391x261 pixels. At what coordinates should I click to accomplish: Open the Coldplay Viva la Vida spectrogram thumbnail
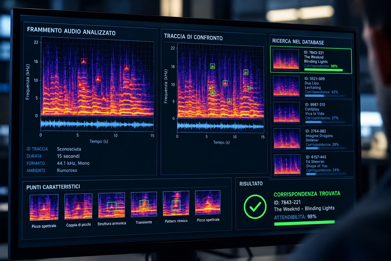(x=287, y=112)
